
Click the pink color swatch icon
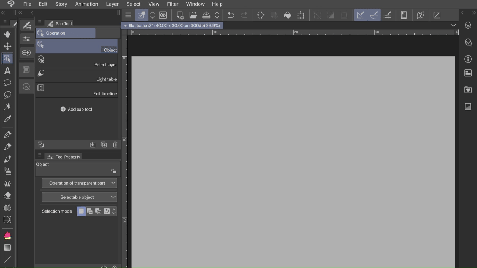click(x=7, y=235)
